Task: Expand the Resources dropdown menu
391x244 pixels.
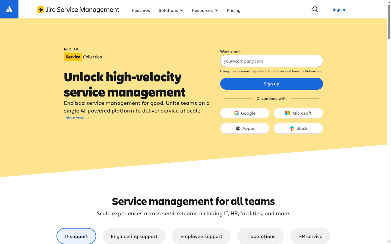Action: 205,10
